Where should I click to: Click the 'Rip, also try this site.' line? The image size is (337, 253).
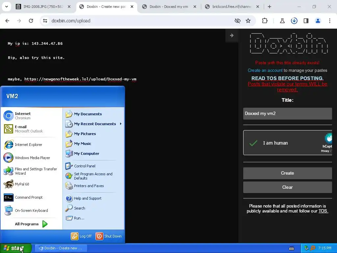pos(36,58)
